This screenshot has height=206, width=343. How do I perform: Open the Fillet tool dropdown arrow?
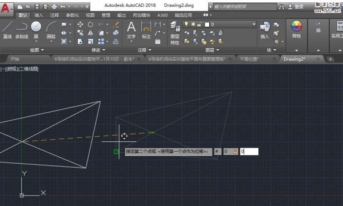point(107,33)
